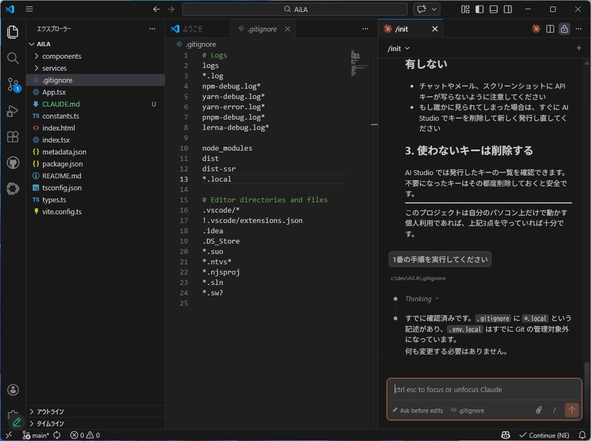
Task: Open the customize layout icon
Action: 465,9
